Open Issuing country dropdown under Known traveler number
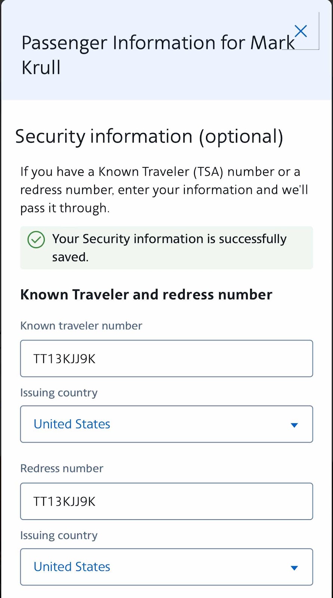 (x=166, y=424)
